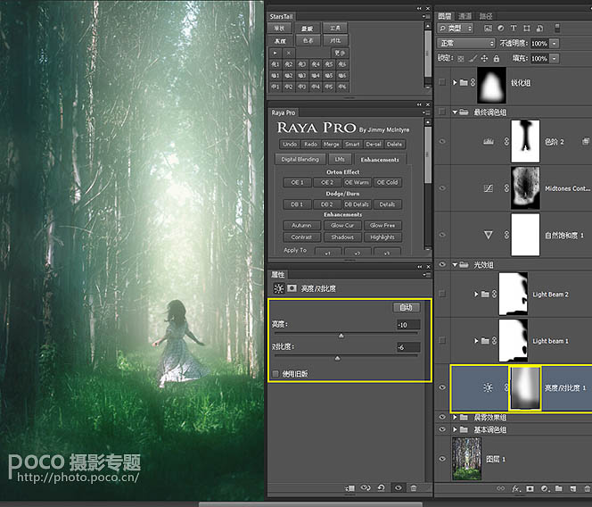Click the play arrow button in StarsTail panel
Screen dimensions: 592x507
275,53
